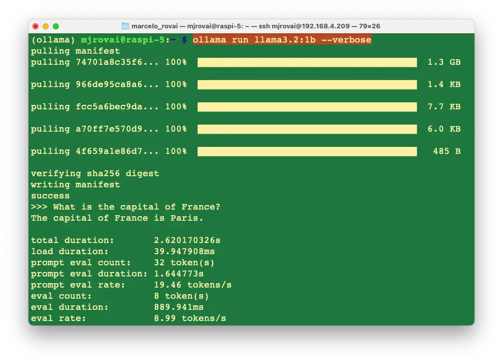Click the verifying sha256 digest line
The image size is (503, 363).
point(95,174)
